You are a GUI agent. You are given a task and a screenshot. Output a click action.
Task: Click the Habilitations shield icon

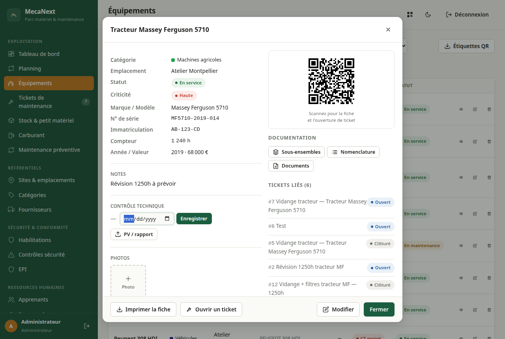(11, 240)
